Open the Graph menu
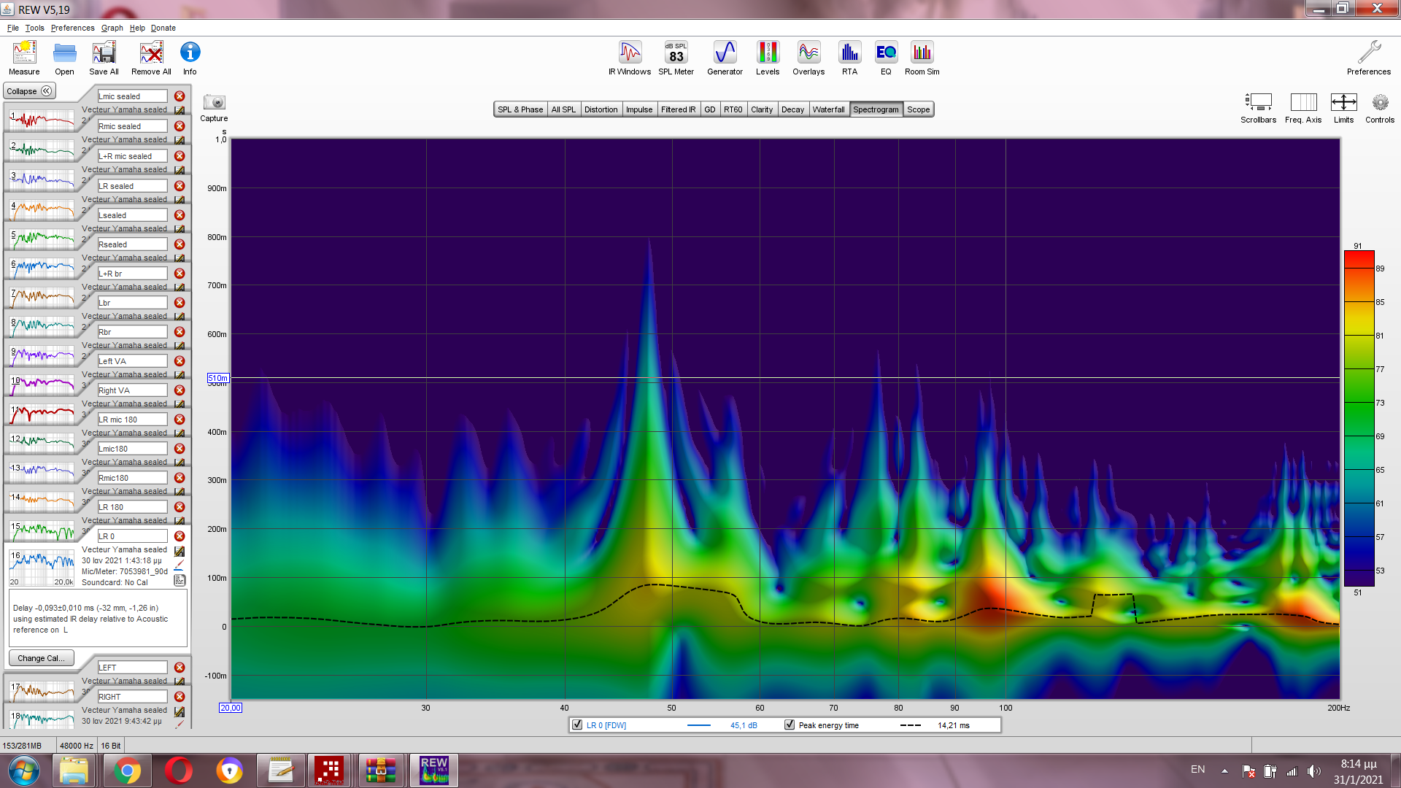Screen dimensions: 1401x788 coord(112,28)
